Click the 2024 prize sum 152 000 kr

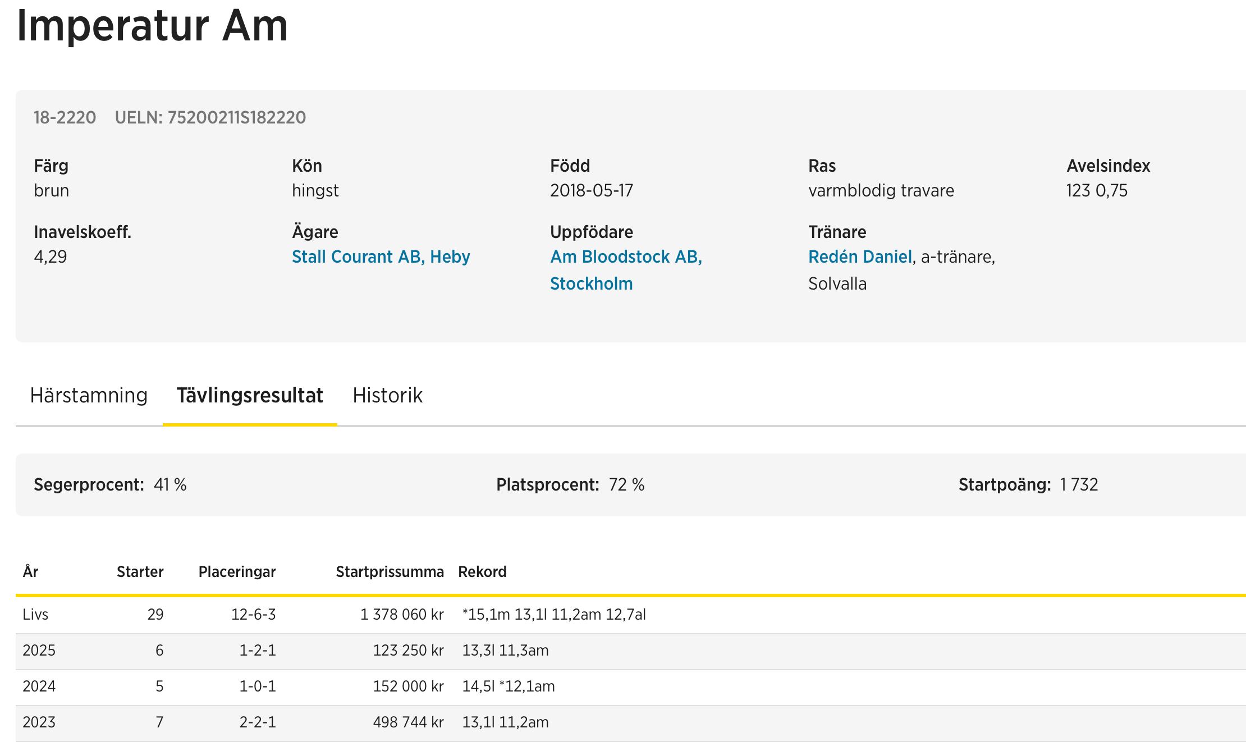pyautogui.click(x=408, y=686)
